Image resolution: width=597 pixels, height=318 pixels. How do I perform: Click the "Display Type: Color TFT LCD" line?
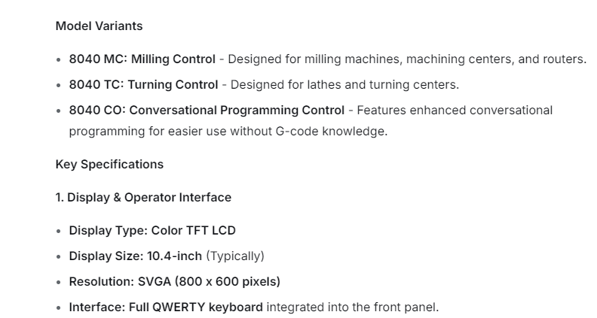[152, 230]
